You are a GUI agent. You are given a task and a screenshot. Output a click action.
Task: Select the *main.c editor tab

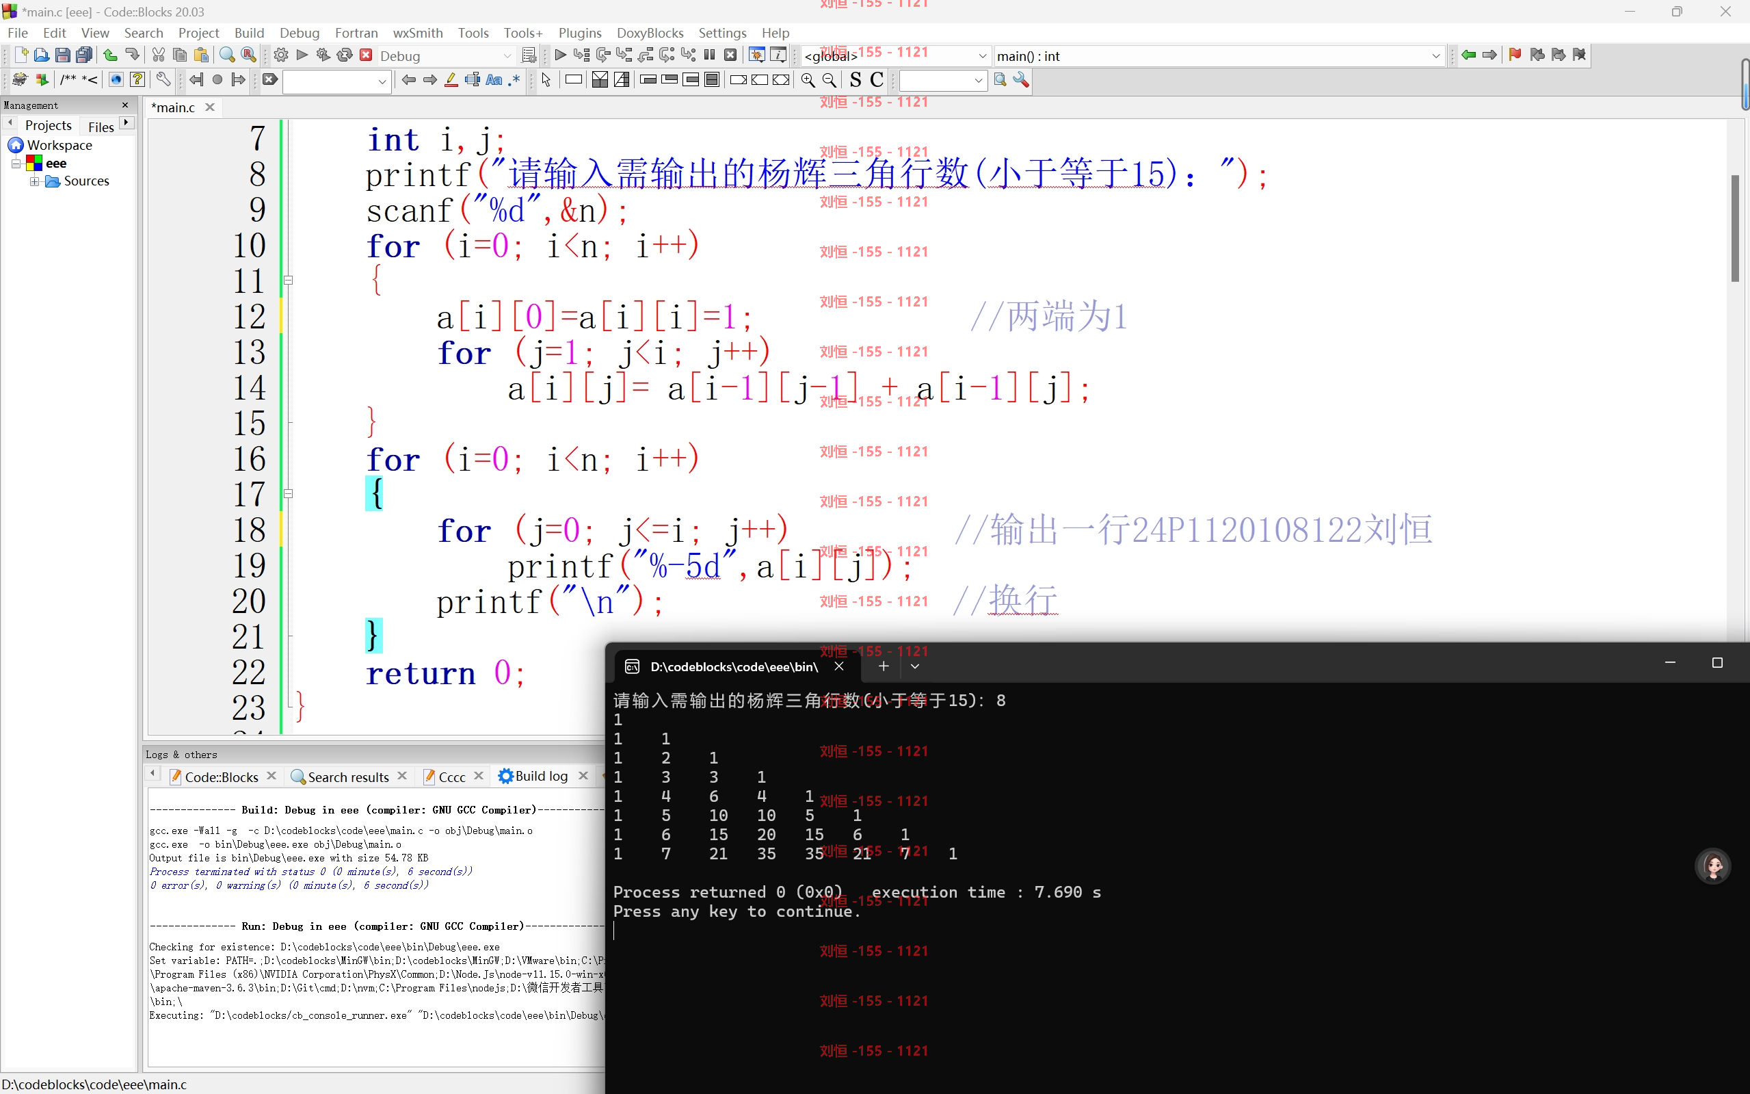click(174, 107)
